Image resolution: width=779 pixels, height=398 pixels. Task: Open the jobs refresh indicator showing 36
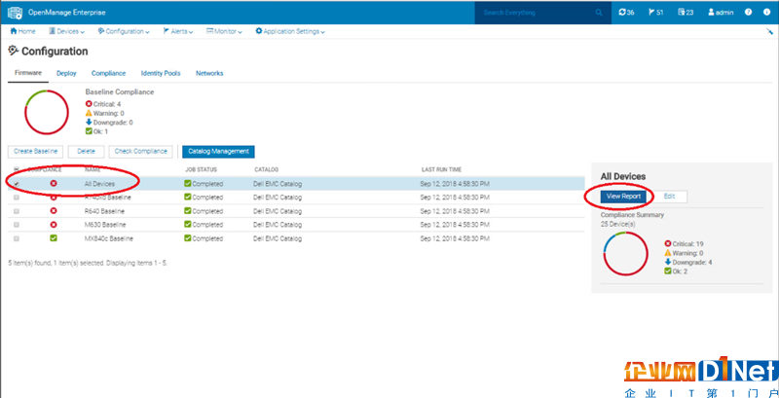[626, 13]
